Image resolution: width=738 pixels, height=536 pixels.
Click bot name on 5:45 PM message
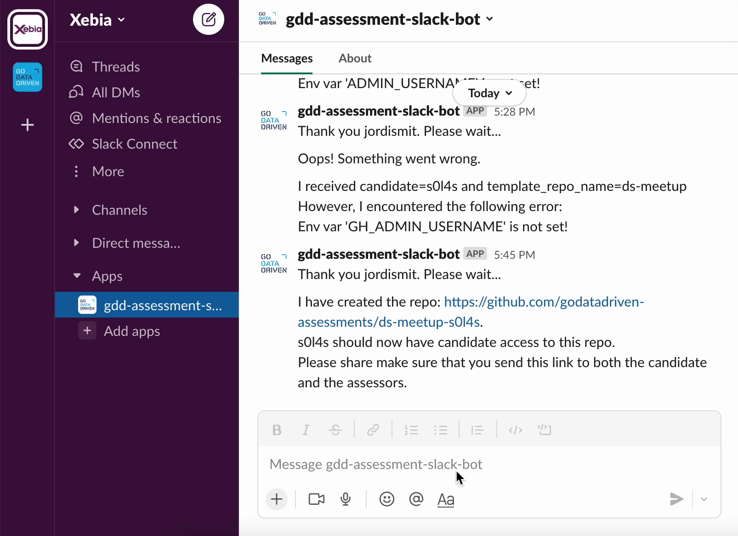379,254
